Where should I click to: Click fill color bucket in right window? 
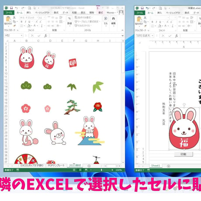[x=160, y=26]
